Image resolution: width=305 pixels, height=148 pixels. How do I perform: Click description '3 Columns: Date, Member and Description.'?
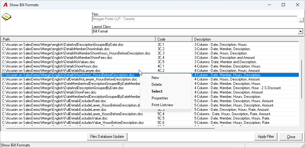pyautogui.click(x=226, y=62)
